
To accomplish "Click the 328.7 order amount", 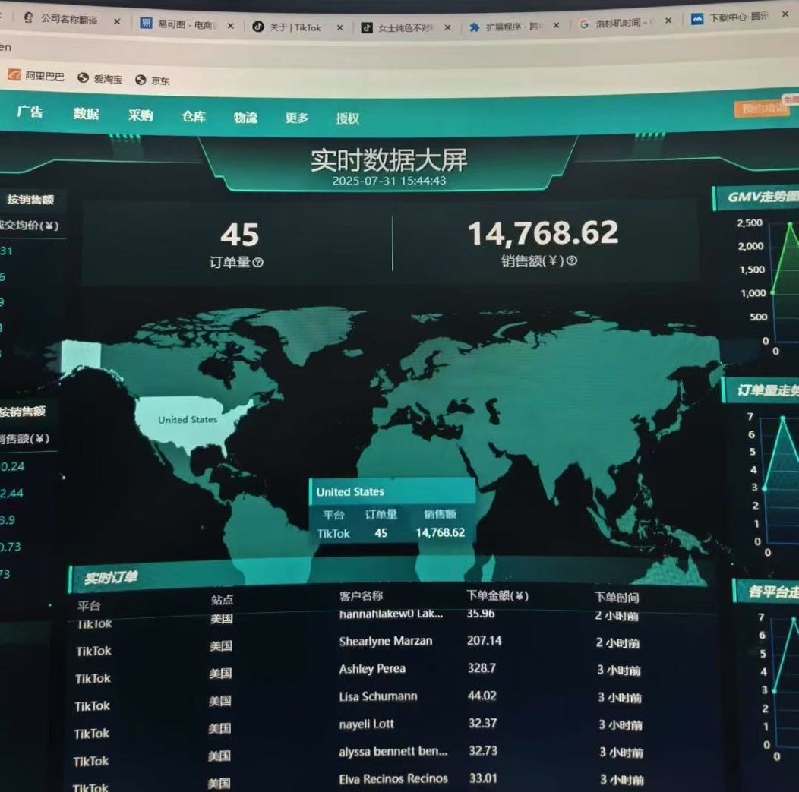I will coord(482,667).
